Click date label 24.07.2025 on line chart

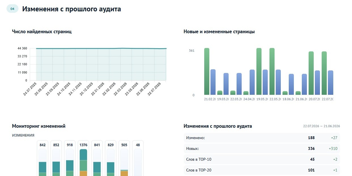[30, 89]
